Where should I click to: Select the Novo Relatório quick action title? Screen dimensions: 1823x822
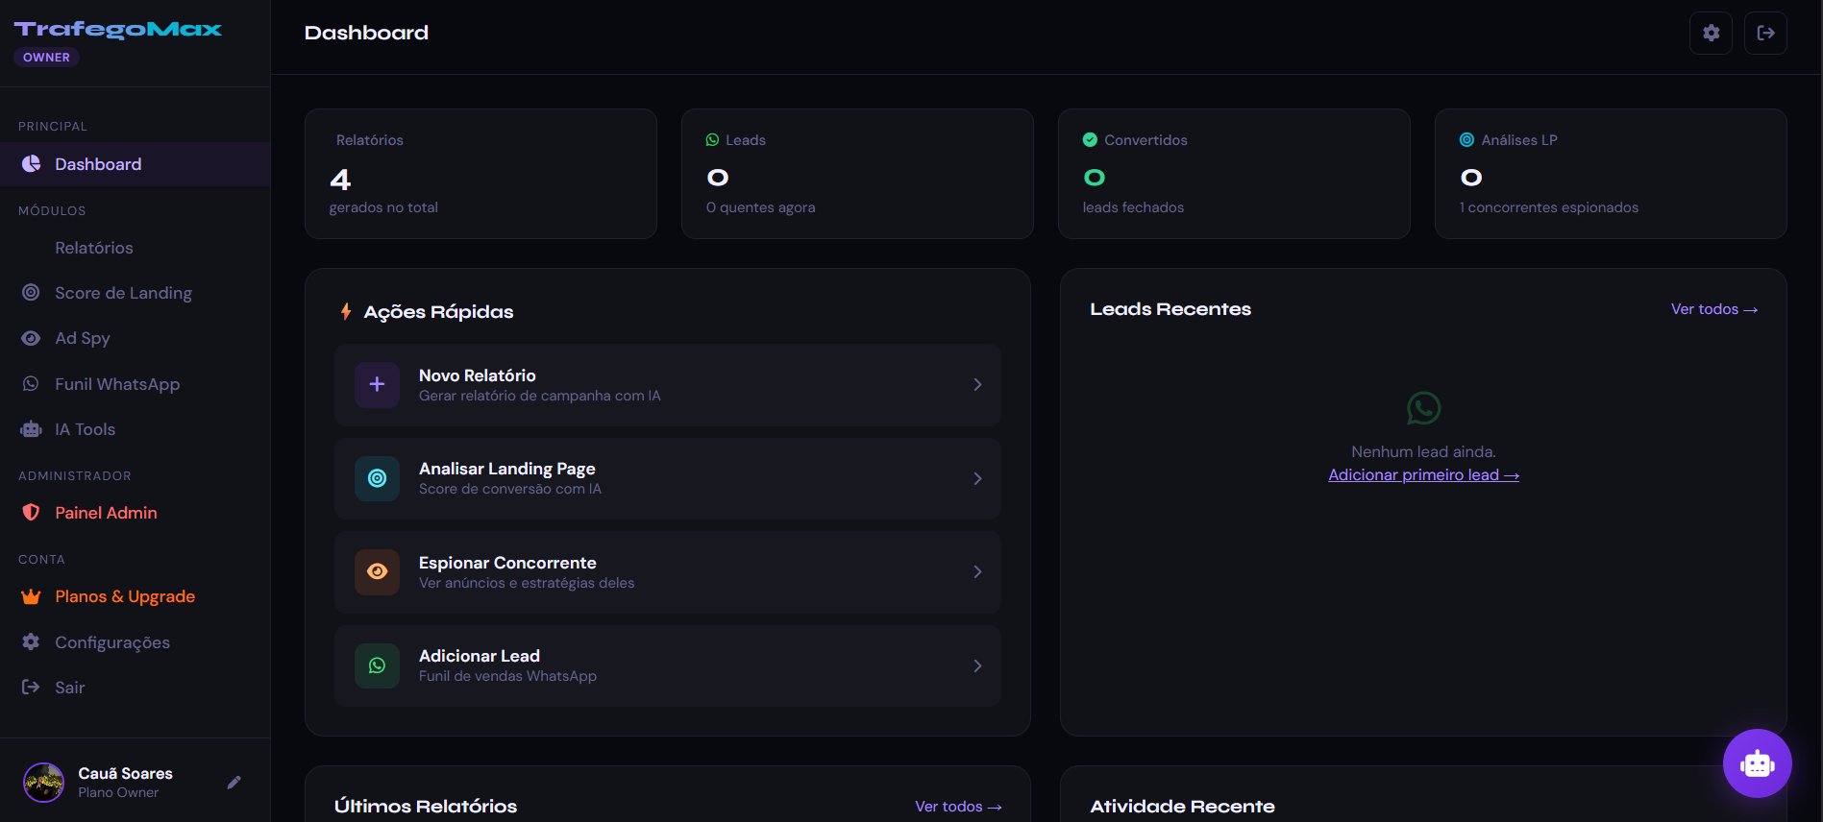point(478,375)
